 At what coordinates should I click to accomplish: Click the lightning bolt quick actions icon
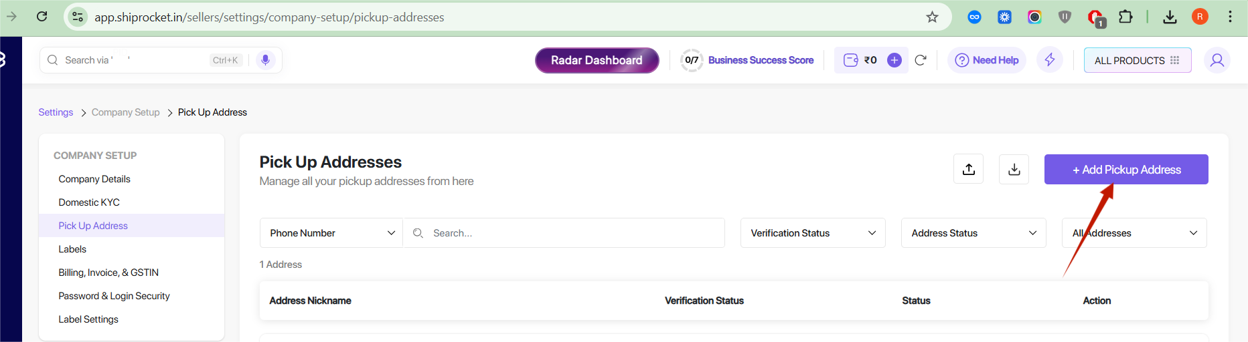(x=1049, y=60)
